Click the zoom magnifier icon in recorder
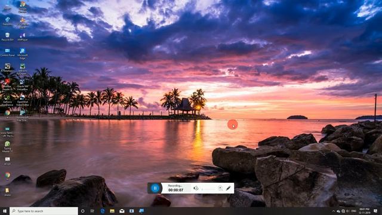Screen dimensions: 382x215 pyautogui.click(x=220, y=188)
